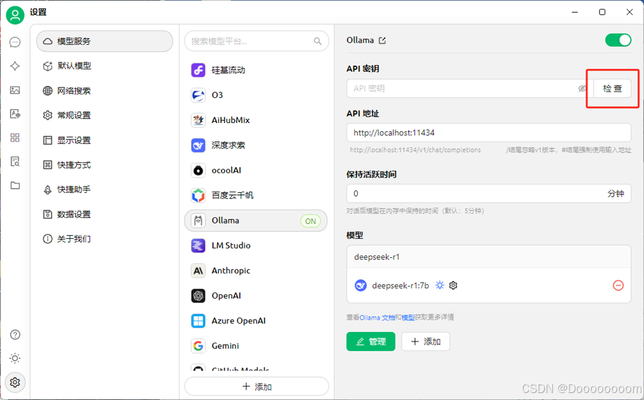Switch theme with the sun icon
This screenshot has width=644, height=400.
point(15,359)
